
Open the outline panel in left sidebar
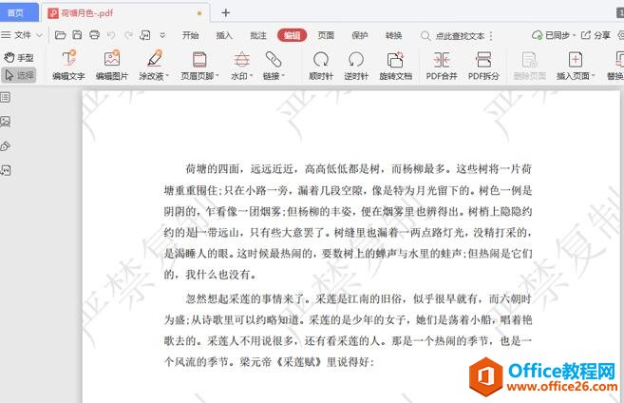(5, 97)
